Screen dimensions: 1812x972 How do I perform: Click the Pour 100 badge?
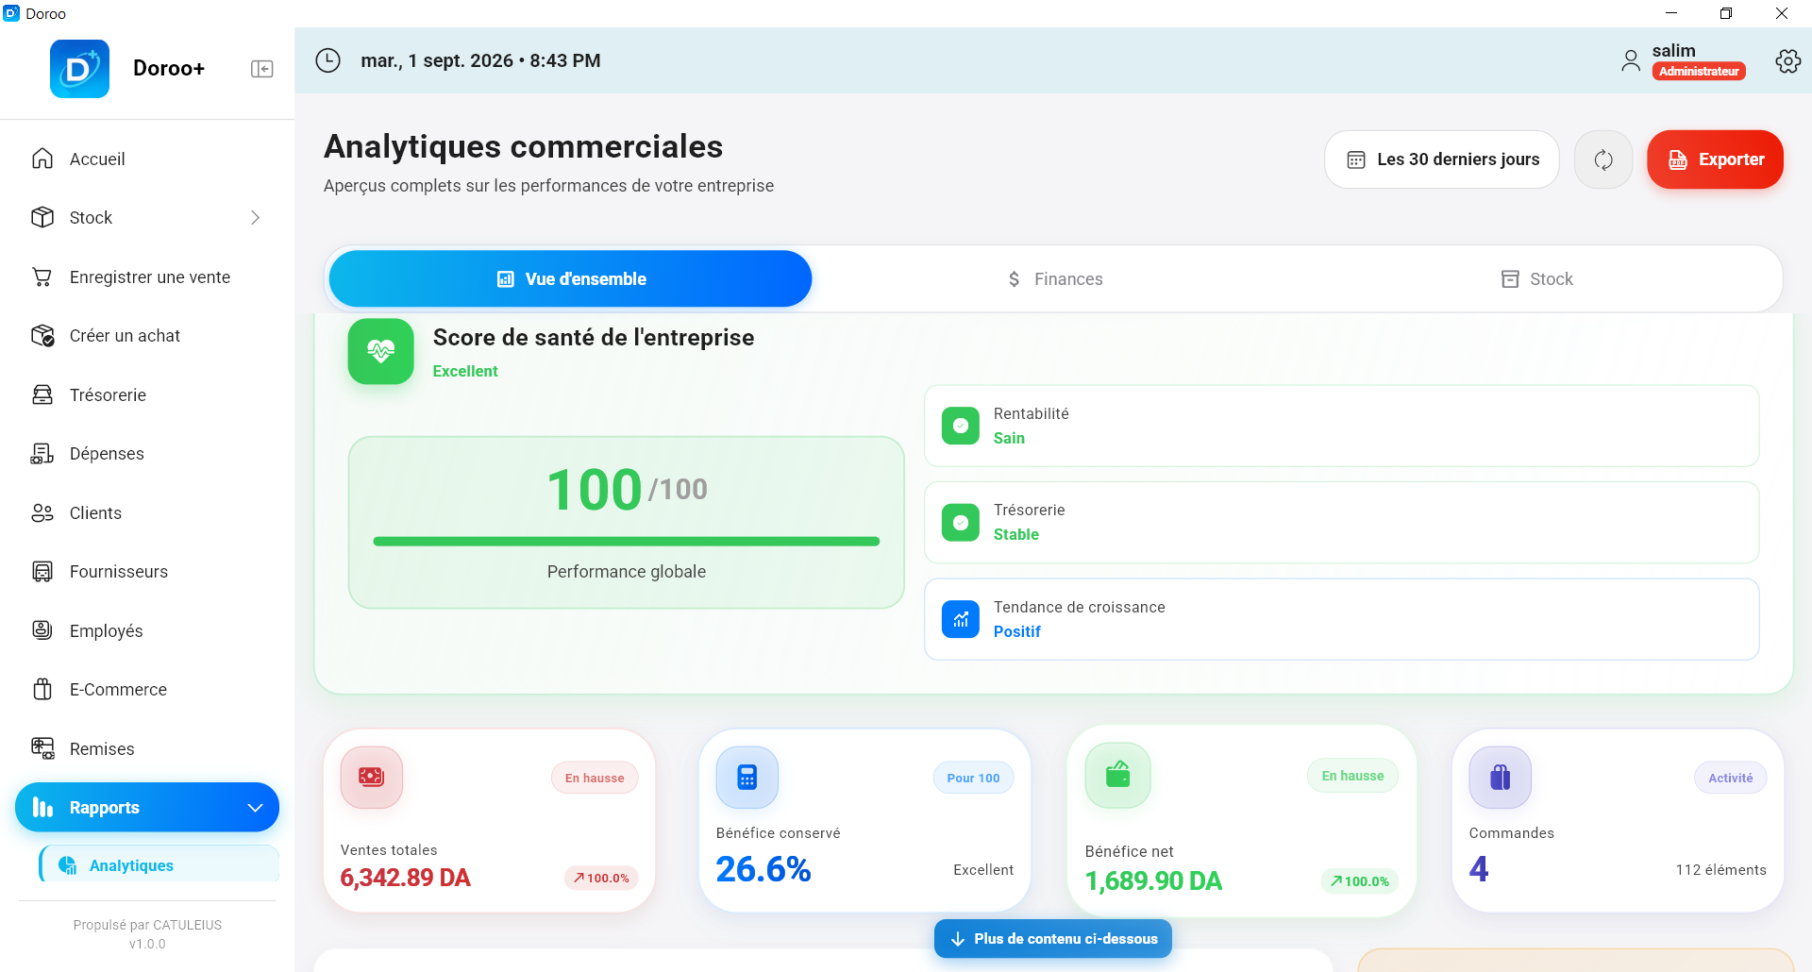(x=973, y=778)
